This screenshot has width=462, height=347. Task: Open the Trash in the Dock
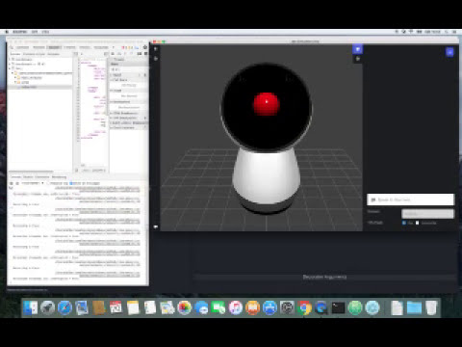click(431, 307)
